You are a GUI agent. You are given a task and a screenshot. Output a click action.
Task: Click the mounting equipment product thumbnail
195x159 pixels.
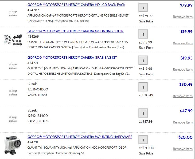13,39
